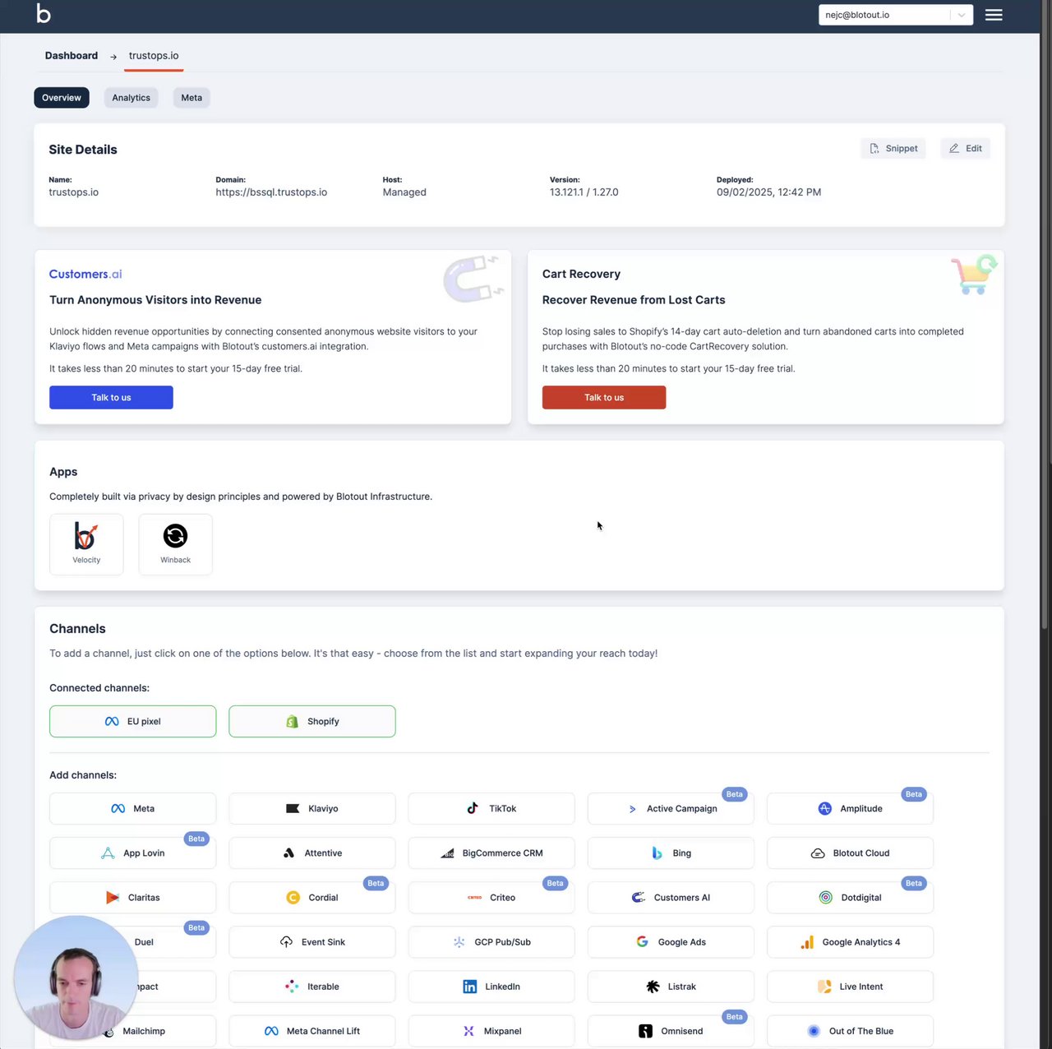Click the Out of The Blue icon
Viewport: 1052px width, 1049px height.
[x=814, y=1031]
